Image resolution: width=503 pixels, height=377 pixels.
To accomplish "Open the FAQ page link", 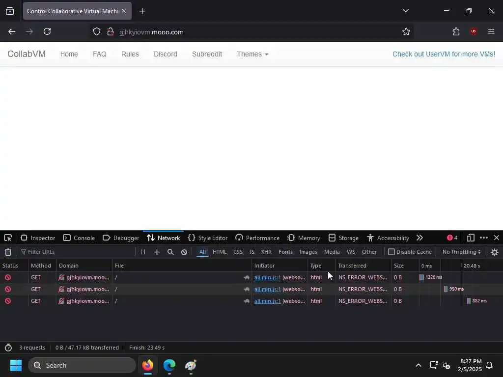I will pyautogui.click(x=99, y=54).
